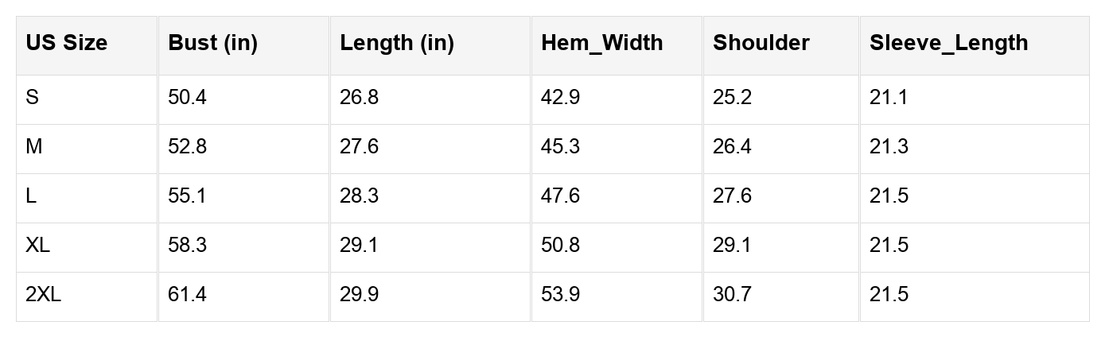Click the US Size column header
Image resolution: width=1105 pixels, height=337 pixels.
tap(66, 43)
